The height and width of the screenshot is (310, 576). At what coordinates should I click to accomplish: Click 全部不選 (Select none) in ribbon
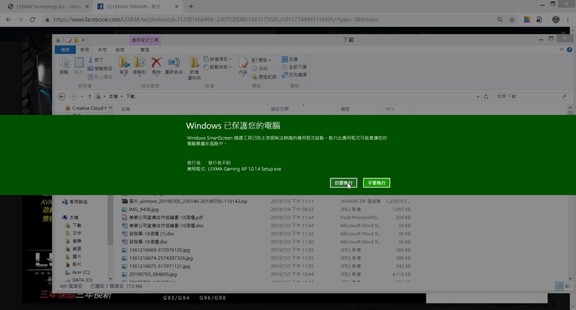294,67
